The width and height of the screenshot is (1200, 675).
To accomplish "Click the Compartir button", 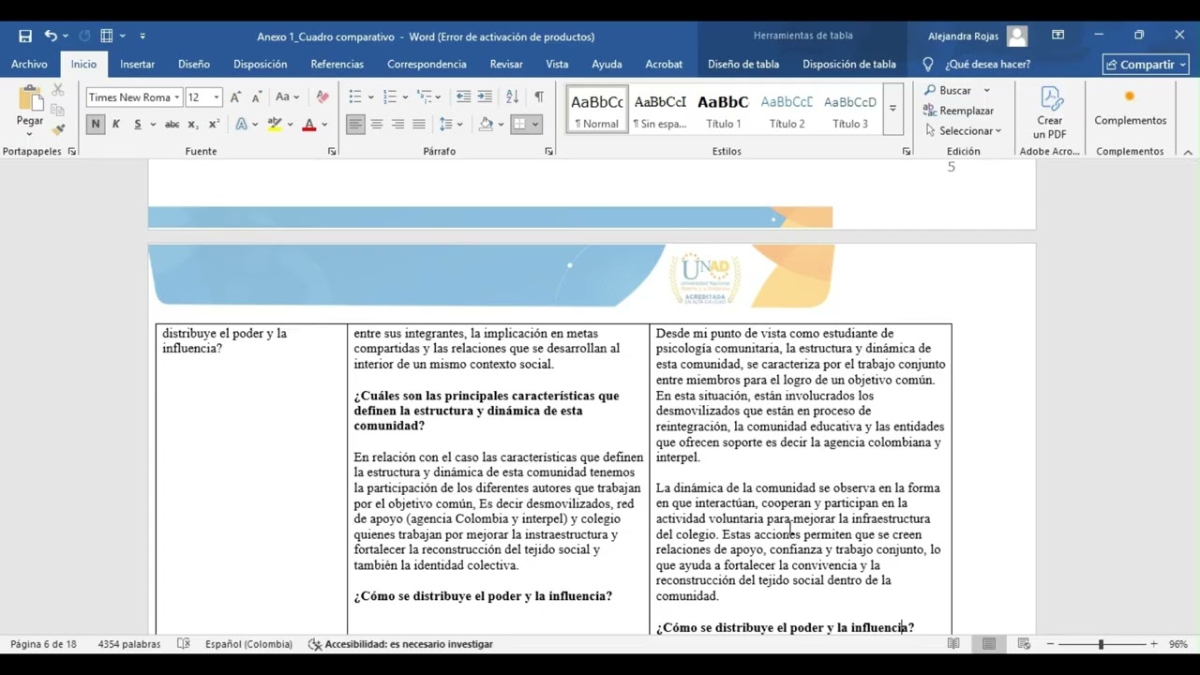I will [x=1146, y=65].
